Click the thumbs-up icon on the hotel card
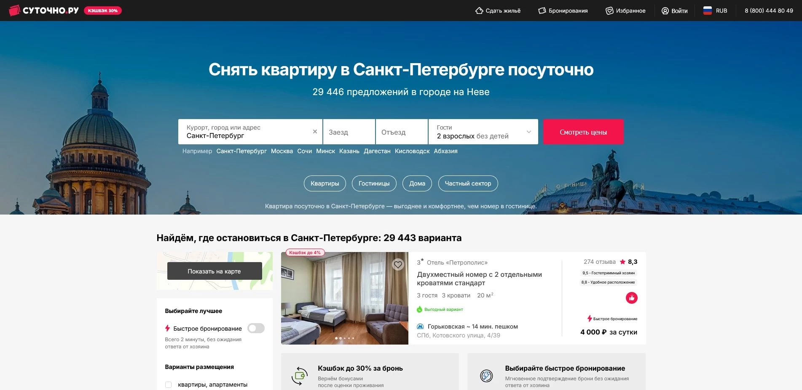The width and height of the screenshot is (802, 390). (x=631, y=297)
